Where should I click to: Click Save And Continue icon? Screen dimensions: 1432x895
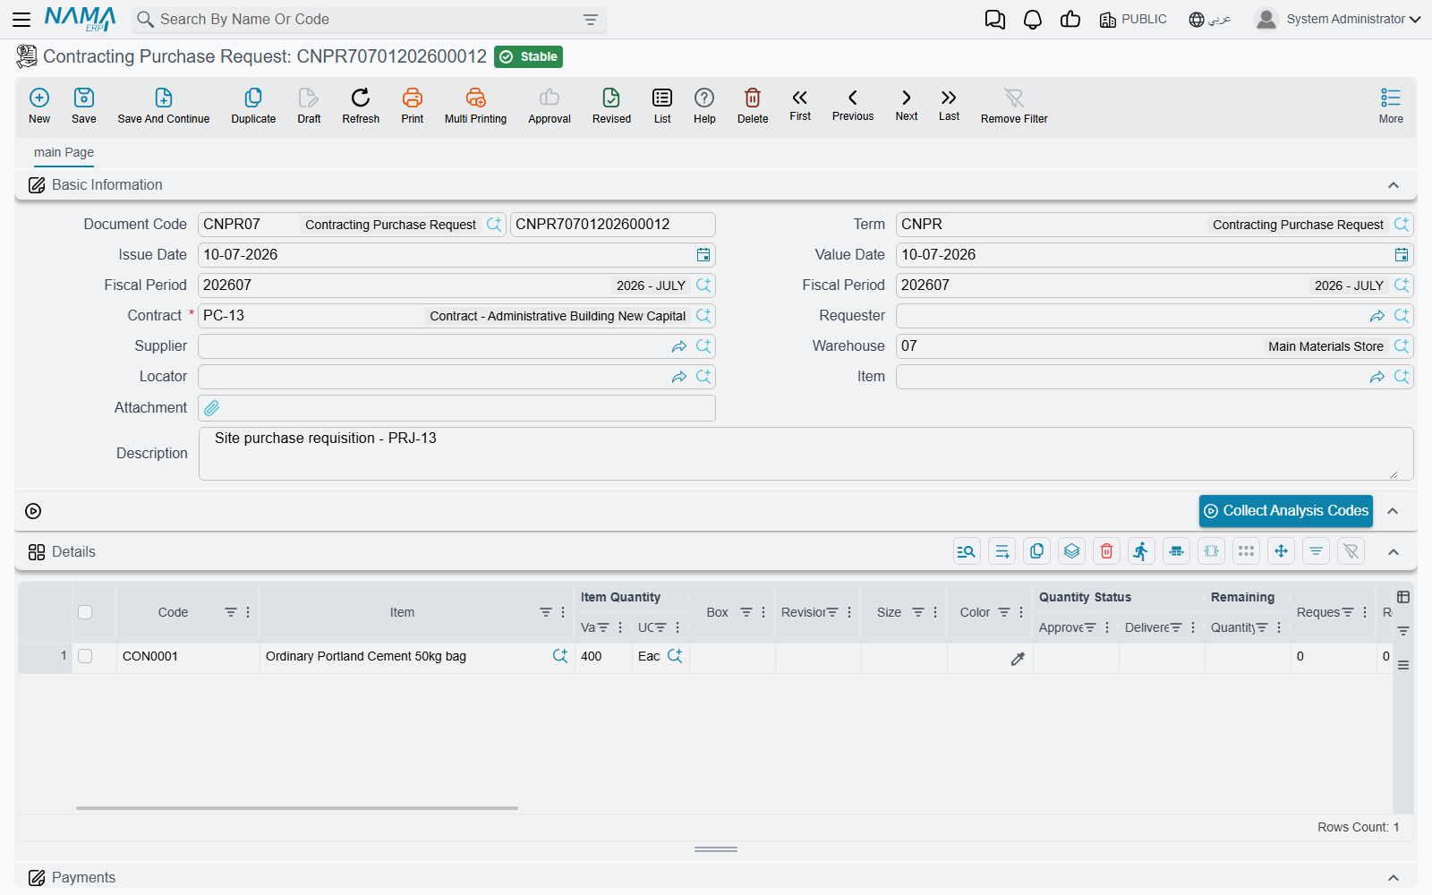(164, 98)
